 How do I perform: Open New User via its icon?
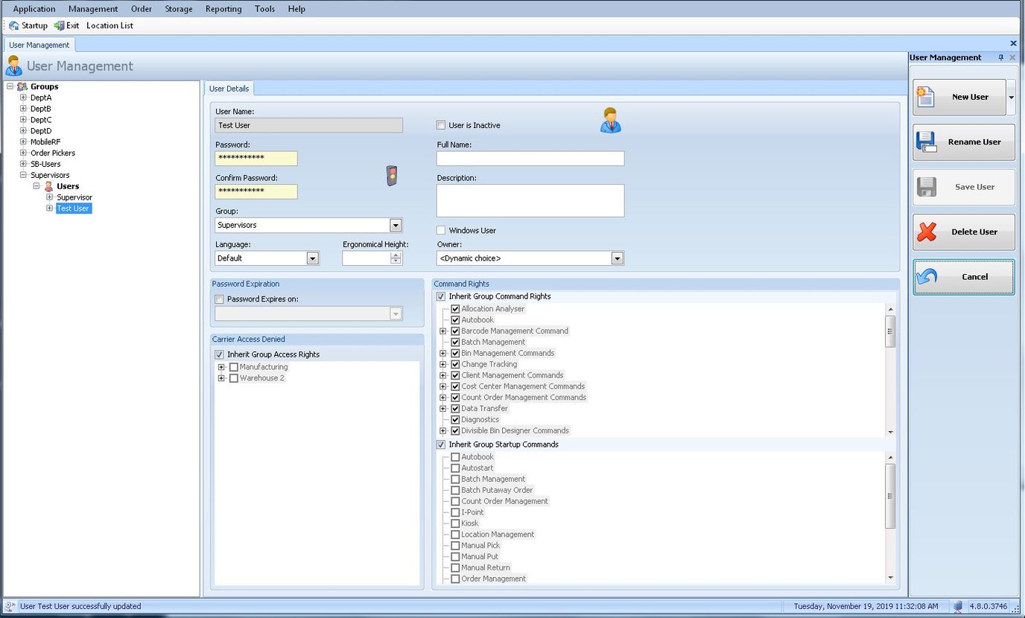point(926,97)
